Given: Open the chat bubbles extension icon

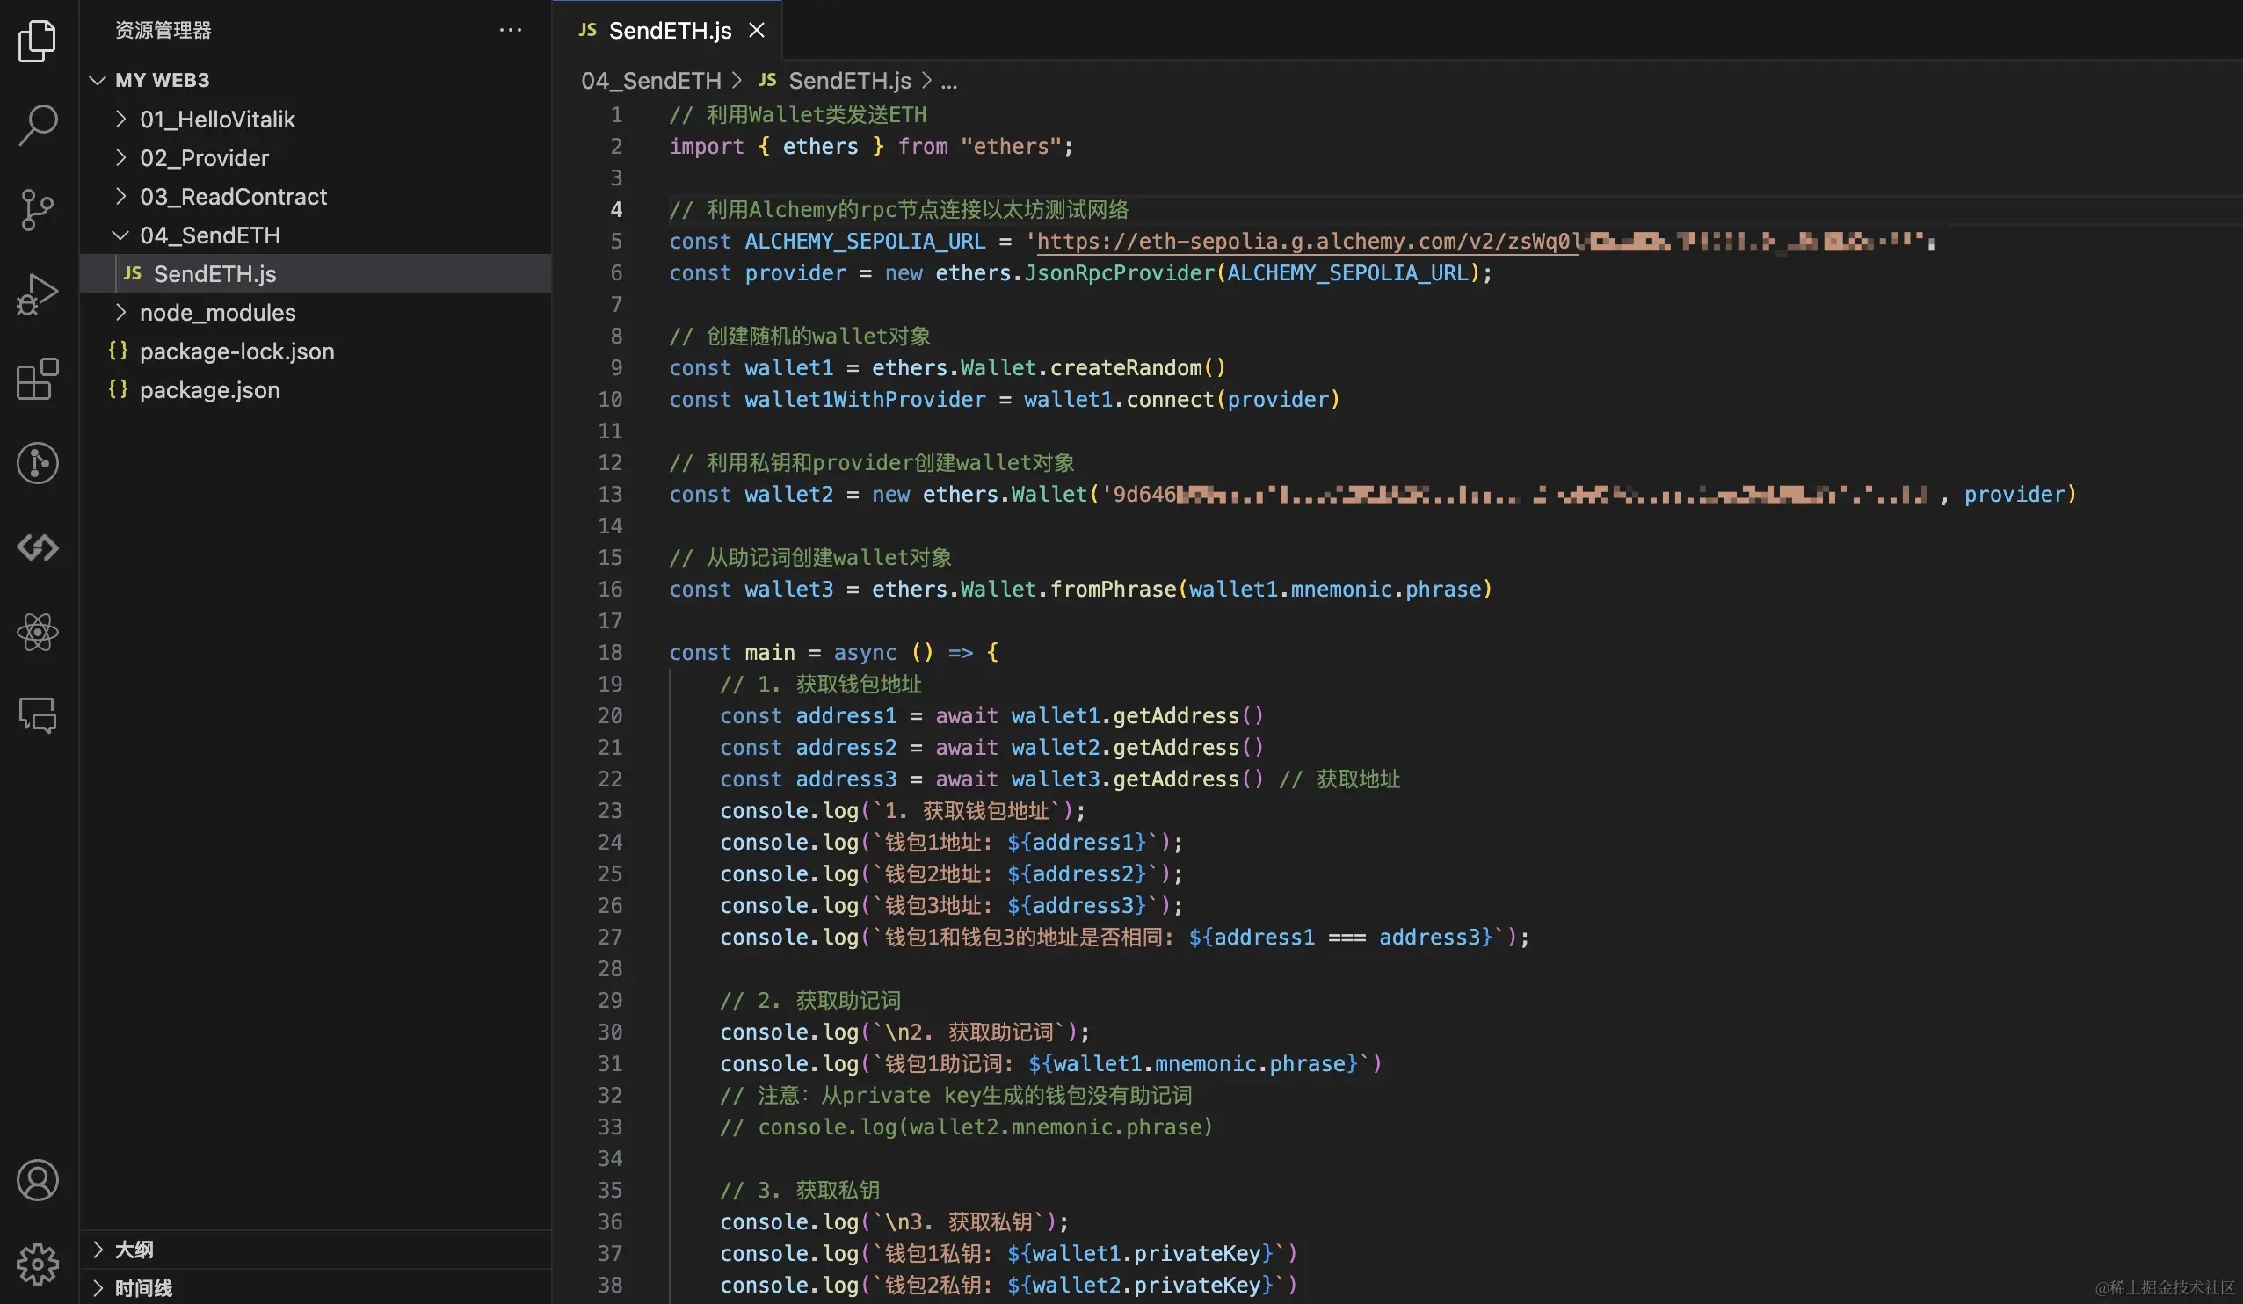Looking at the screenshot, I should (x=38, y=714).
